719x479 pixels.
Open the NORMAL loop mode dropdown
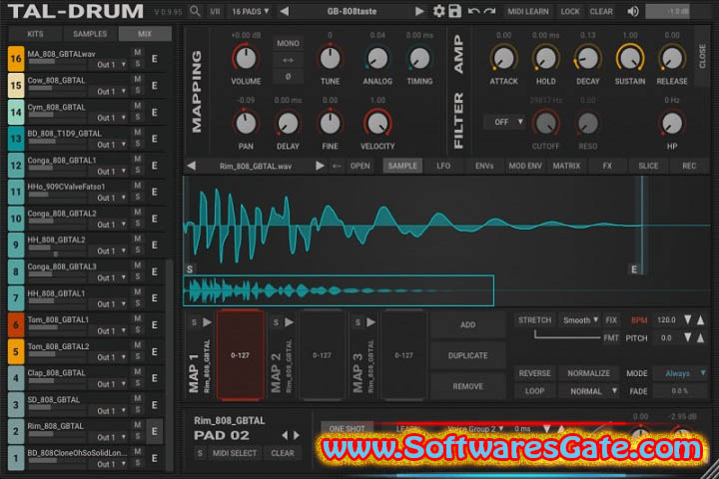[x=589, y=391]
